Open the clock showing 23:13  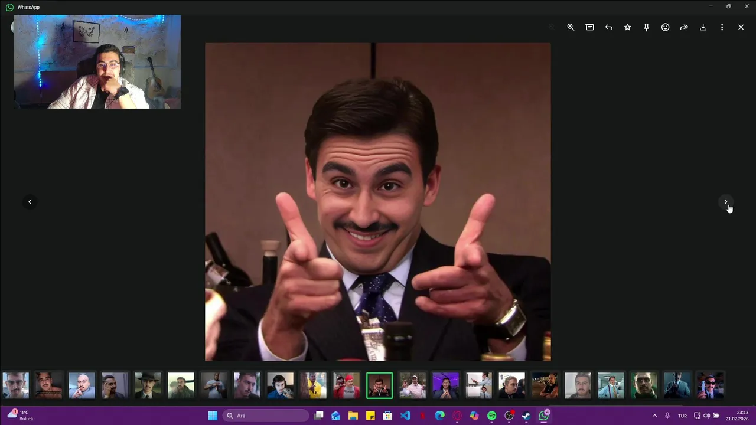(x=737, y=416)
